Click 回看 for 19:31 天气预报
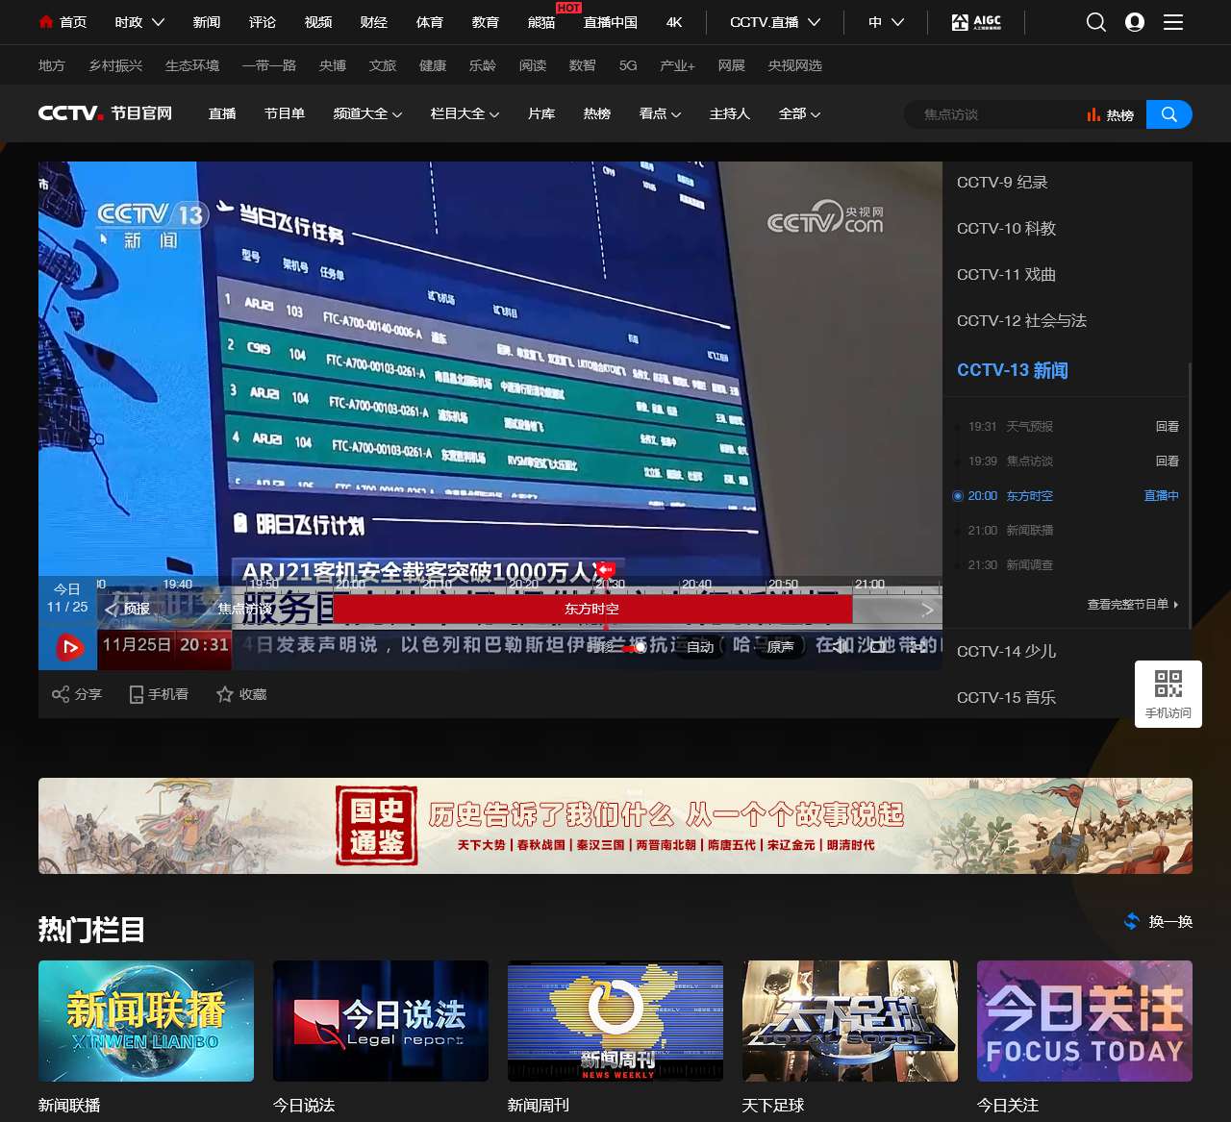Screen dimensions: 1231x1122 pyautogui.click(x=1167, y=427)
